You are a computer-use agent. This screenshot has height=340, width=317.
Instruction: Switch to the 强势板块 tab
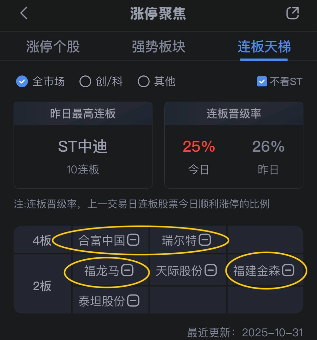(158, 46)
